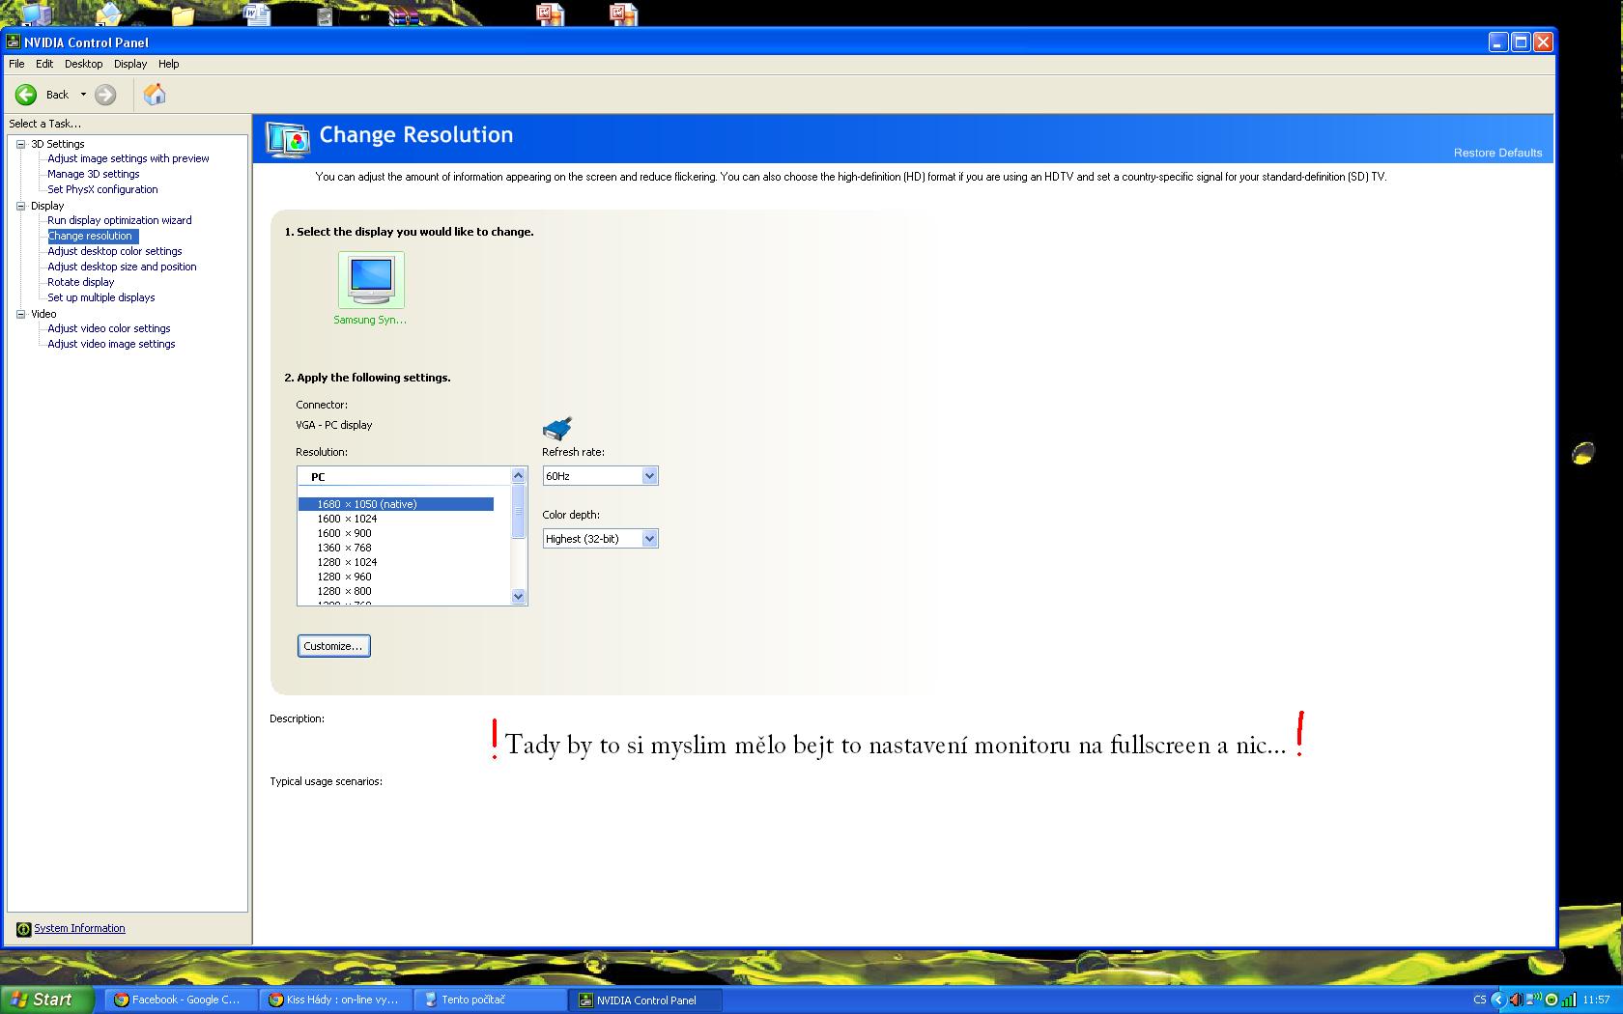Open the Back history dropdown arrow

(x=83, y=95)
